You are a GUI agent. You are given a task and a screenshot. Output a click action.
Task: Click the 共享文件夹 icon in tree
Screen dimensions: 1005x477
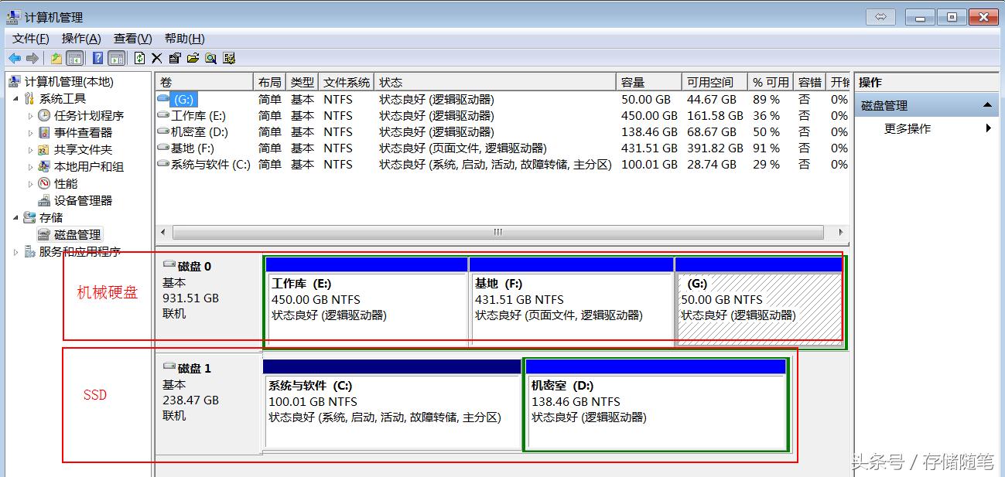point(44,149)
